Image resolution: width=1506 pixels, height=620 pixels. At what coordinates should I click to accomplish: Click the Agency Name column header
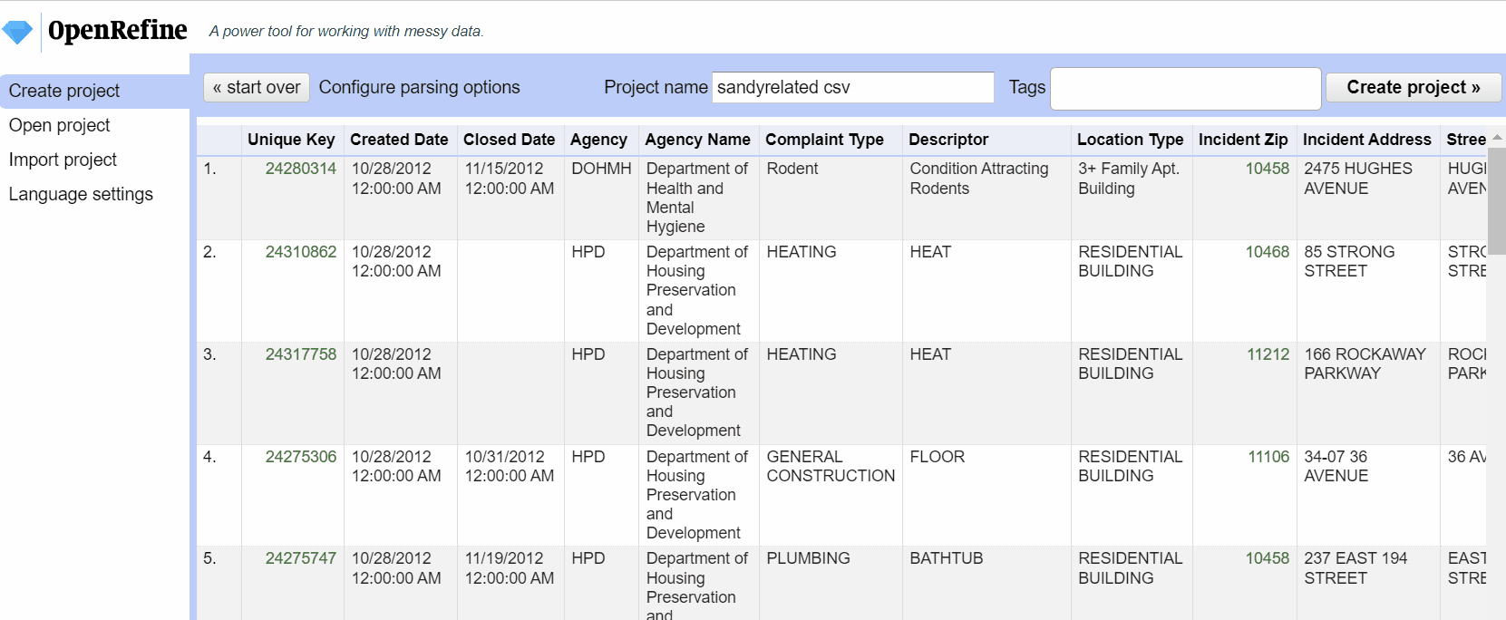697,140
